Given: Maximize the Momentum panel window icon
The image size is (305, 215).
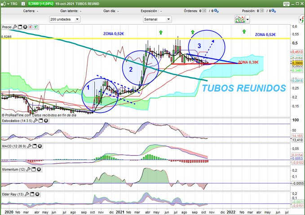Looking at the screenshot, I should tap(34, 170).
